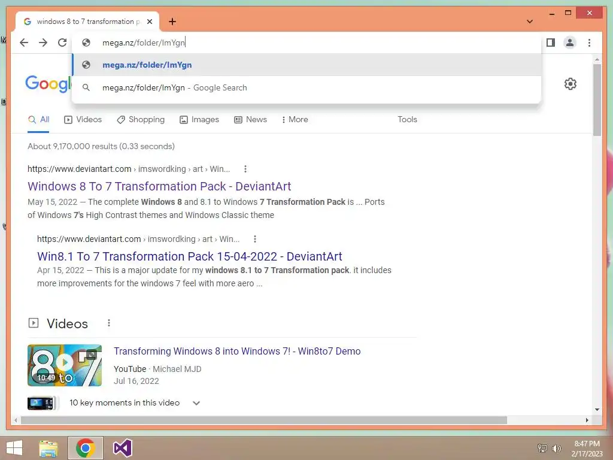
Task: Open the search Tools options
Action: (x=407, y=120)
